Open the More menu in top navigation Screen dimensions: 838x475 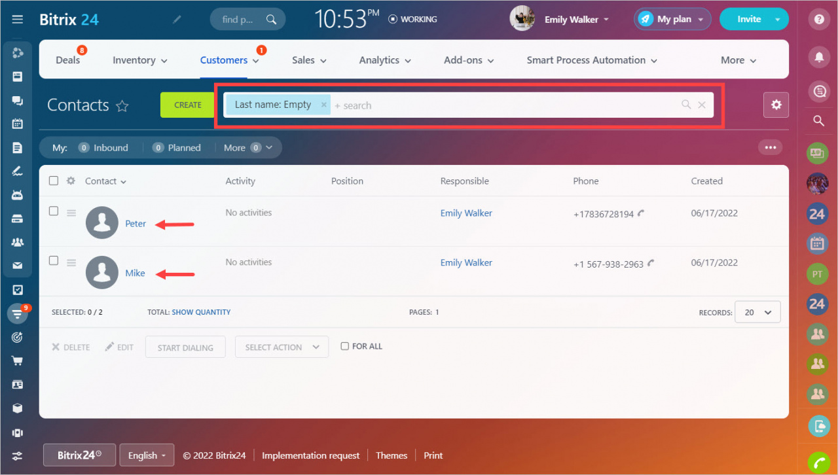[x=738, y=60]
